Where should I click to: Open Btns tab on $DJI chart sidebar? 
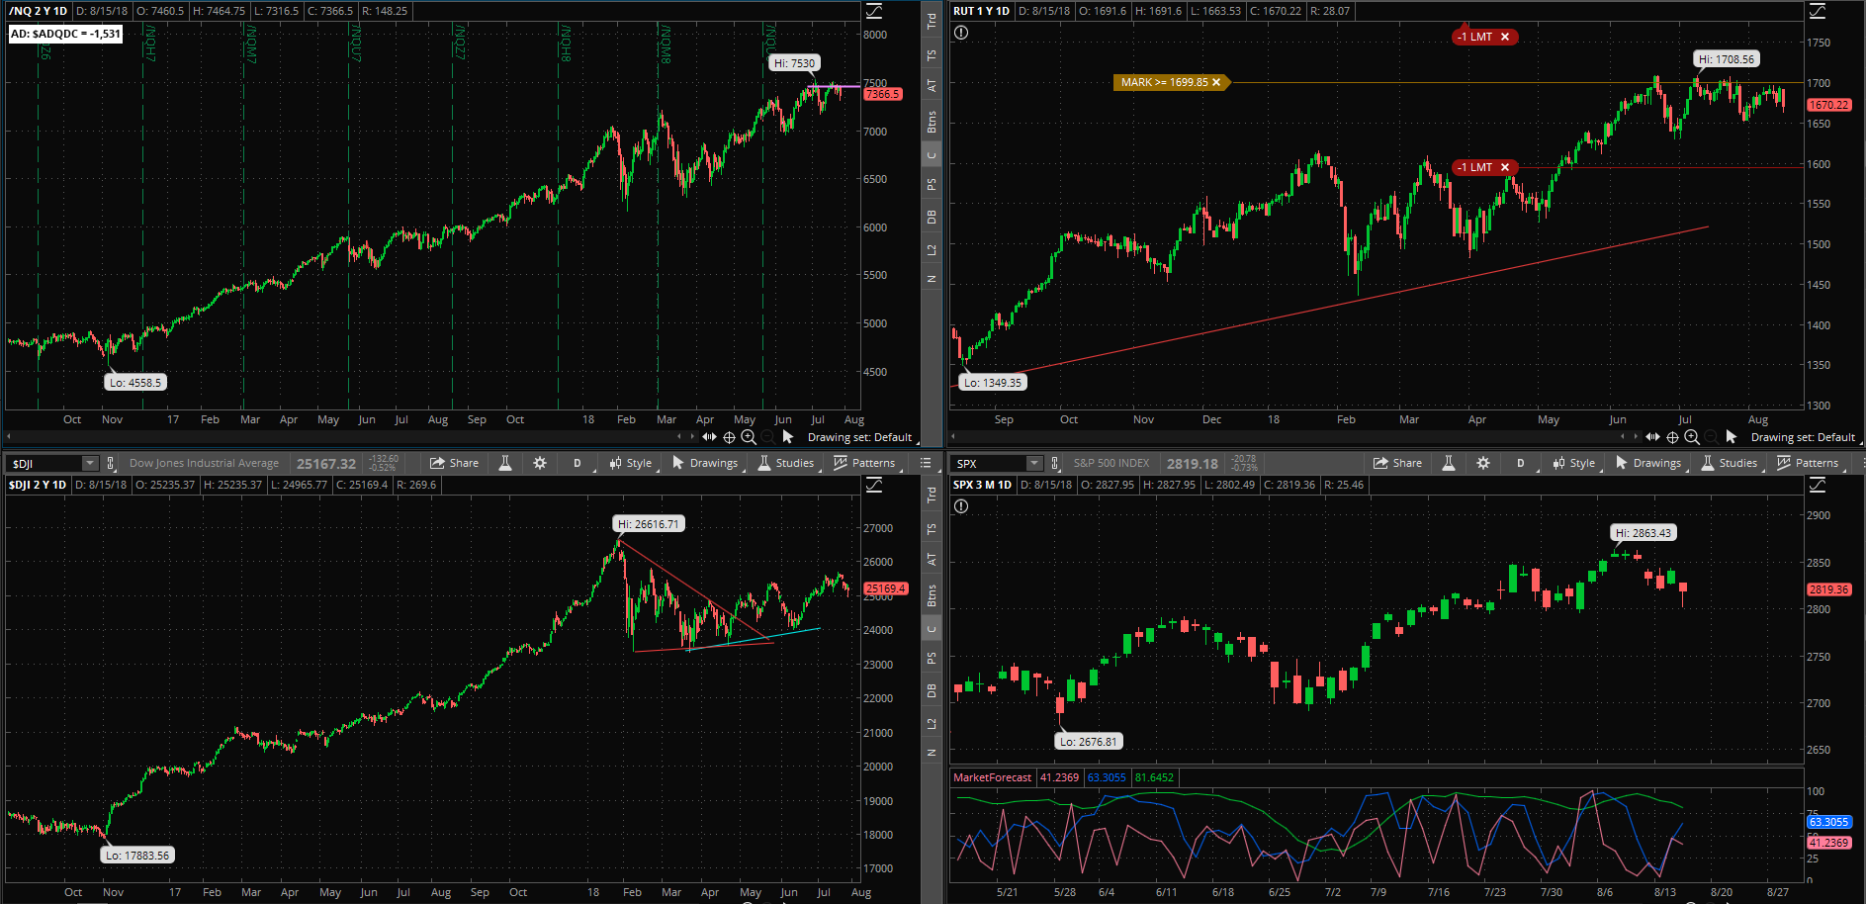click(x=932, y=595)
